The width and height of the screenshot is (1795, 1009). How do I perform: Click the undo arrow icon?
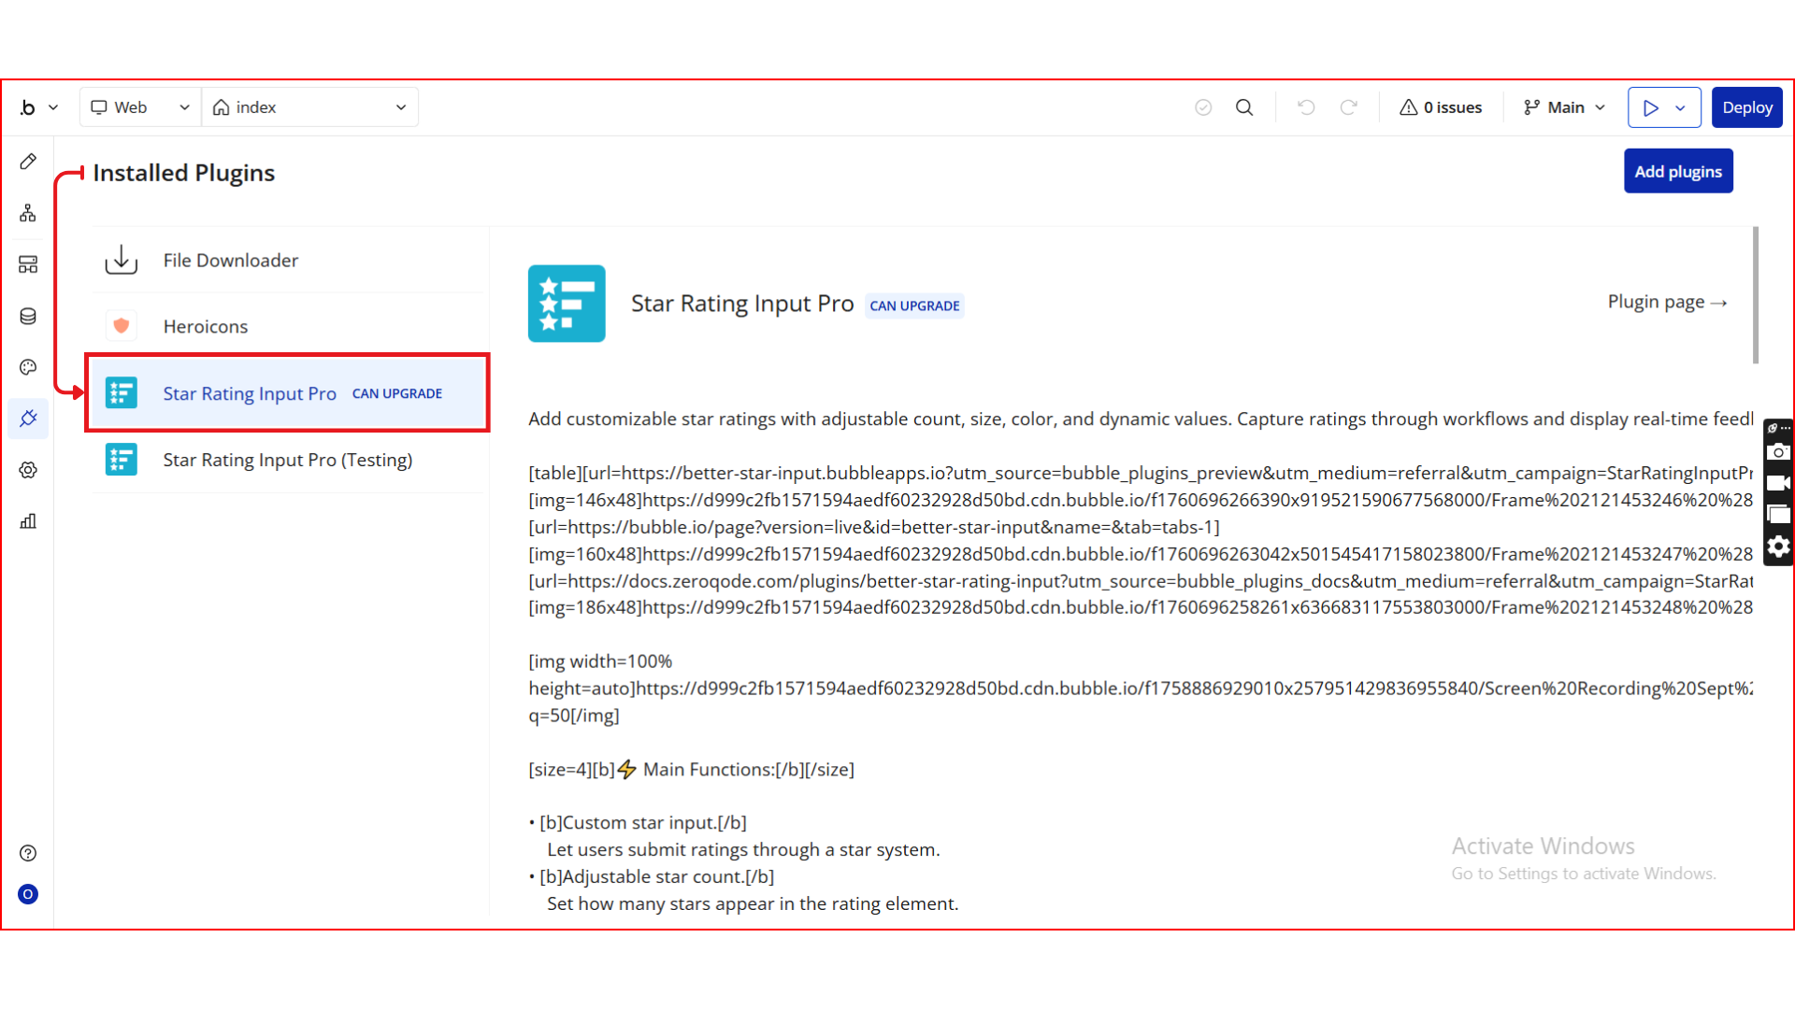point(1306,107)
